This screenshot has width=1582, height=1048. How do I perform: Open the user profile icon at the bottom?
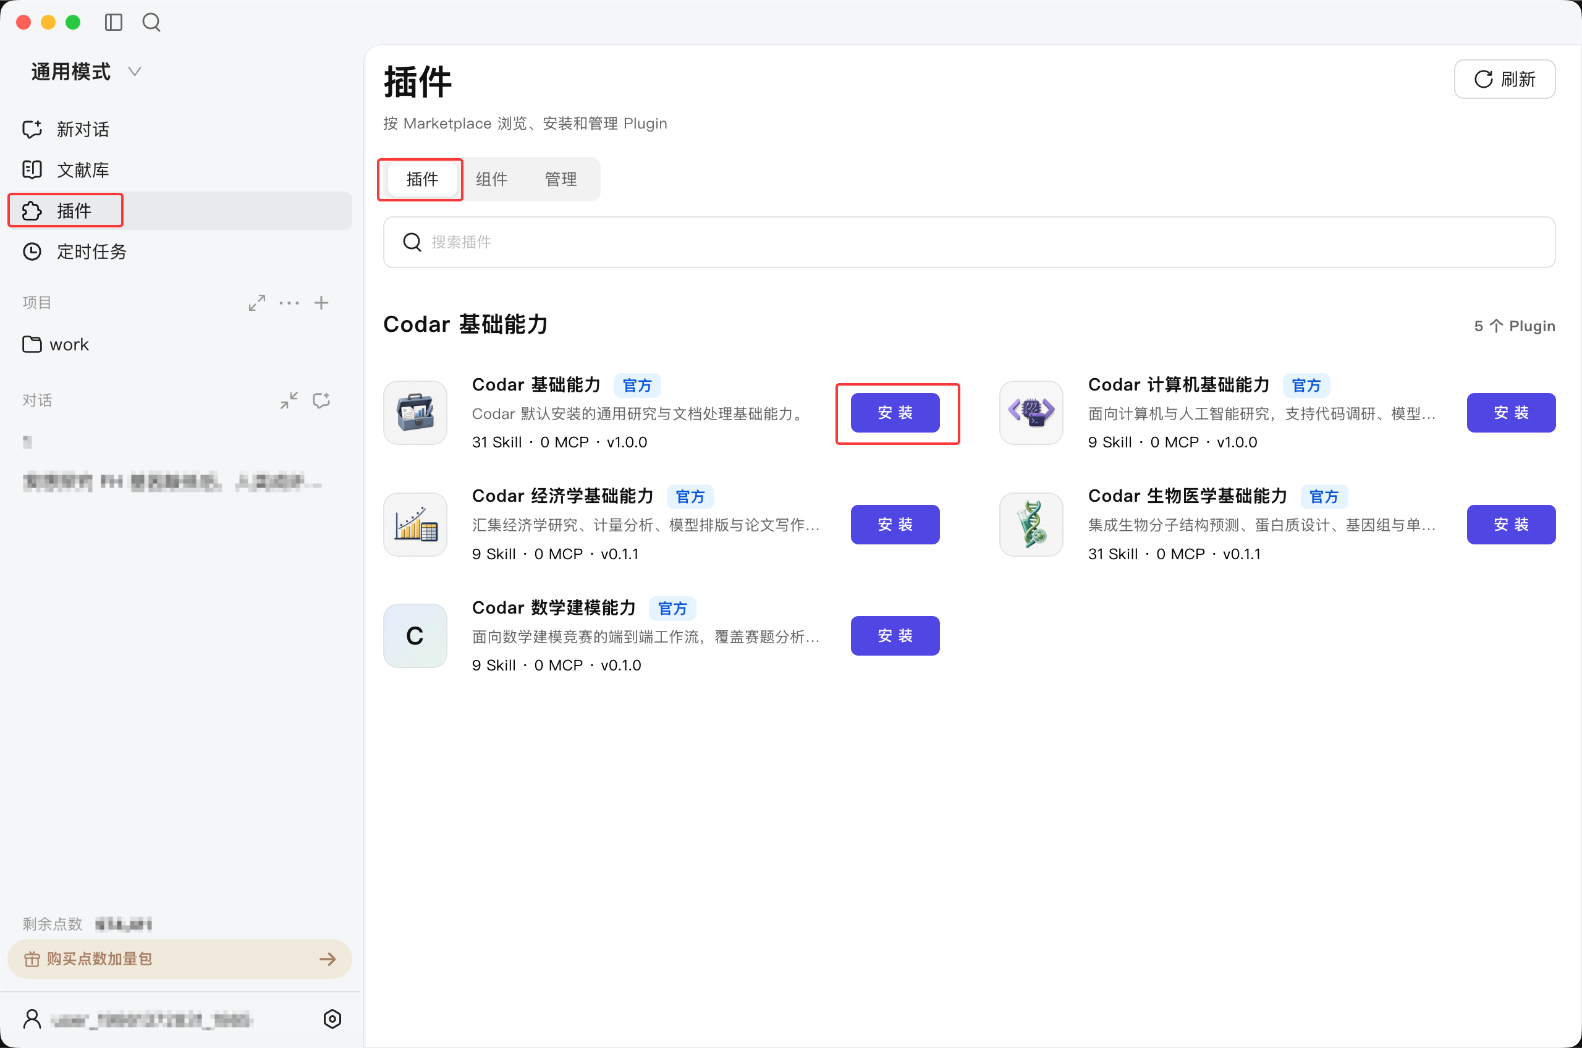[x=32, y=1018]
